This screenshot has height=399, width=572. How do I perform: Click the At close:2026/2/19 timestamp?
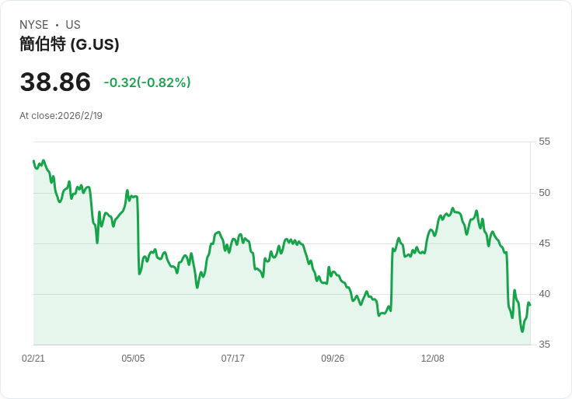coord(61,116)
